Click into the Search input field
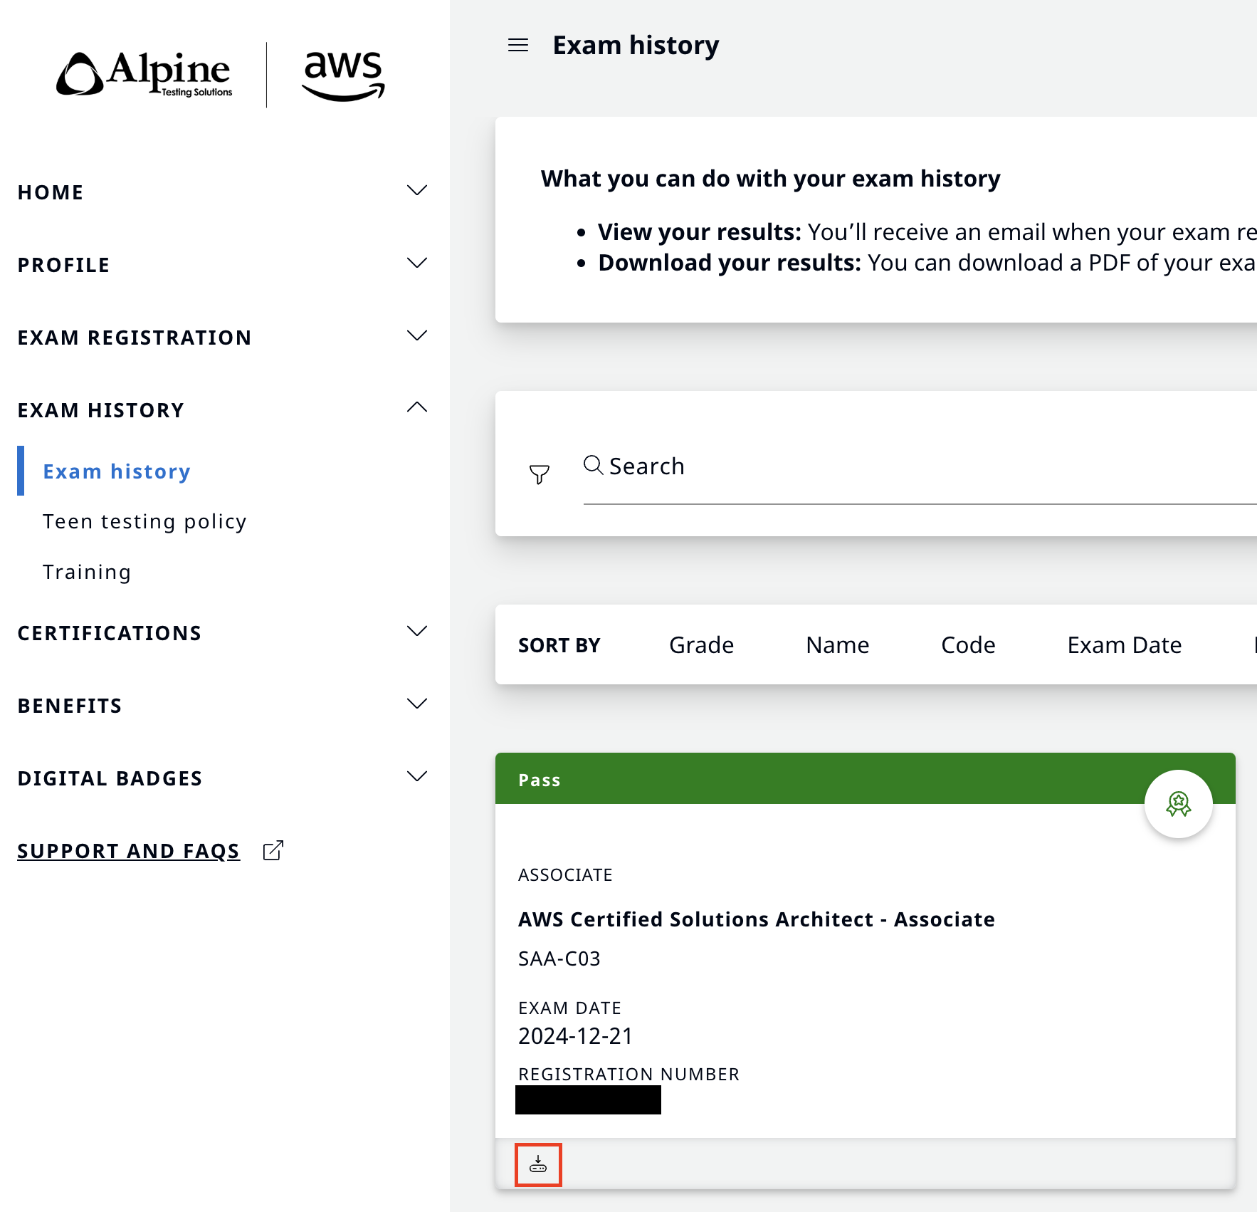 click(920, 466)
